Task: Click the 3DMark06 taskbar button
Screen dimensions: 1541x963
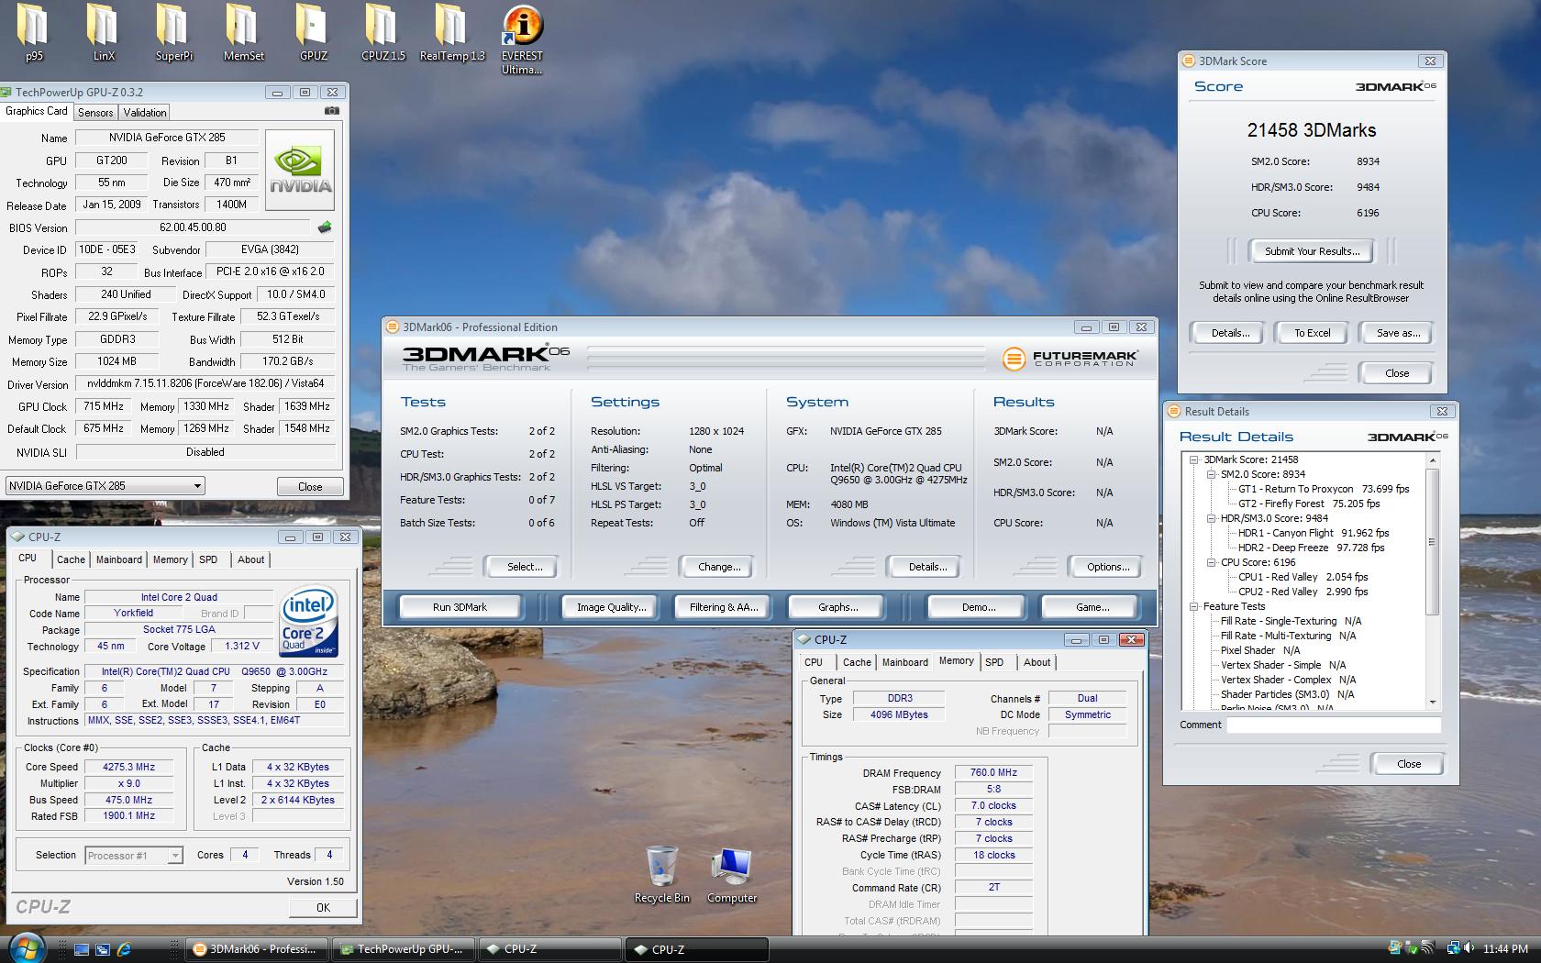Action: tap(256, 949)
